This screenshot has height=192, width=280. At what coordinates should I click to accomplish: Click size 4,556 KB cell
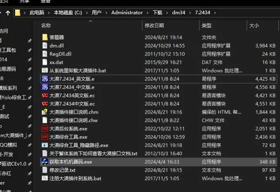coord(265,87)
